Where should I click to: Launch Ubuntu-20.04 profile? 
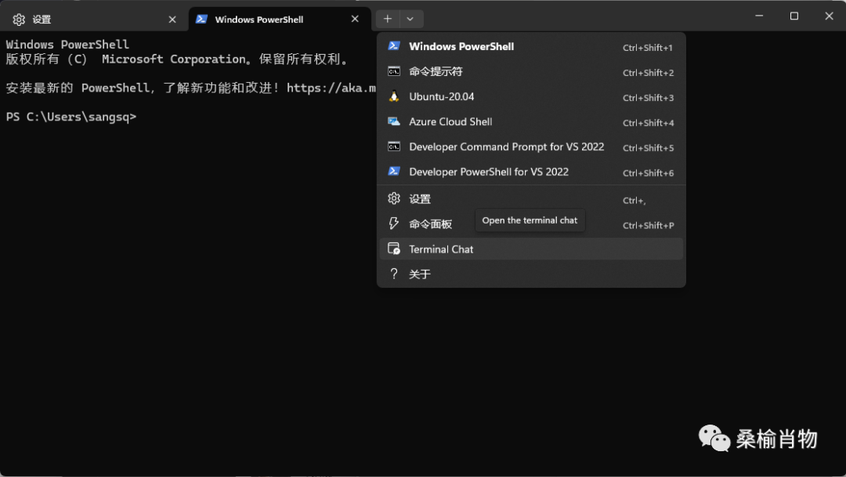531,97
